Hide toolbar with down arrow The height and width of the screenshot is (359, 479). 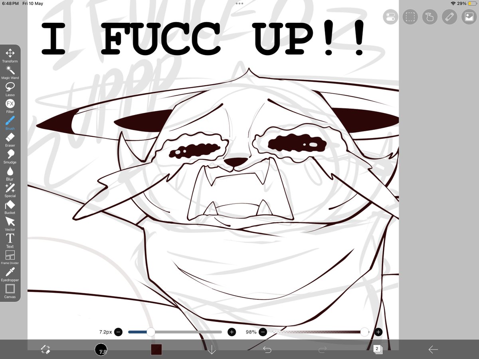click(212, 350)
